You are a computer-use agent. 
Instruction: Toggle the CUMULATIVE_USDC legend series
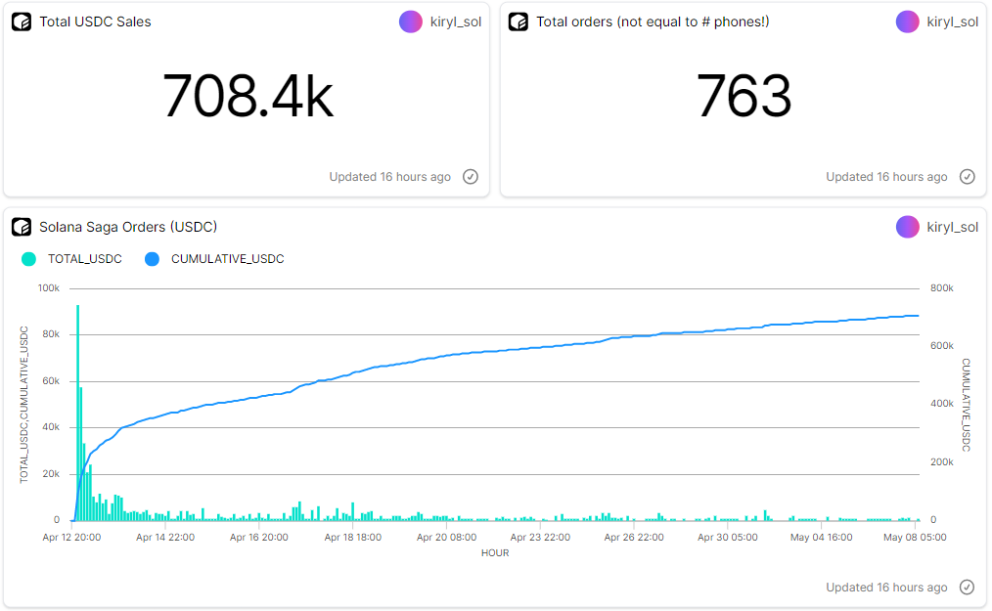click(215, 259)
